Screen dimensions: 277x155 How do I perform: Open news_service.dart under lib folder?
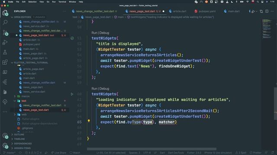click(34, 92)
